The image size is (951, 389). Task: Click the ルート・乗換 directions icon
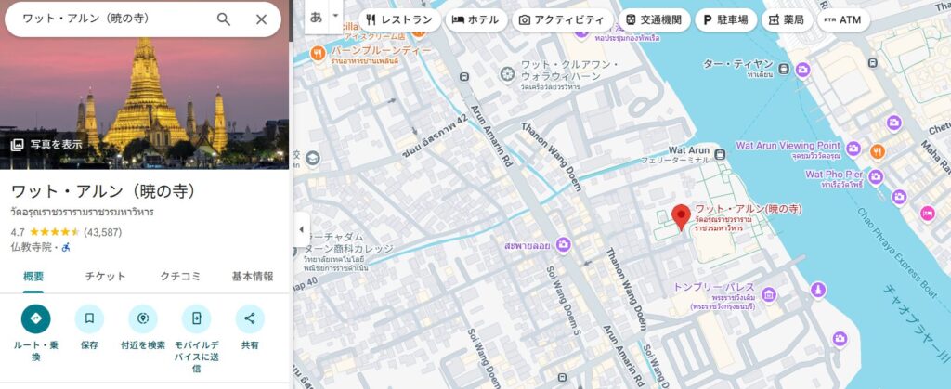coord(36,318)
